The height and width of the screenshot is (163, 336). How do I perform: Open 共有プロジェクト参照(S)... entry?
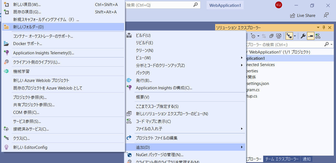[63, 105]
